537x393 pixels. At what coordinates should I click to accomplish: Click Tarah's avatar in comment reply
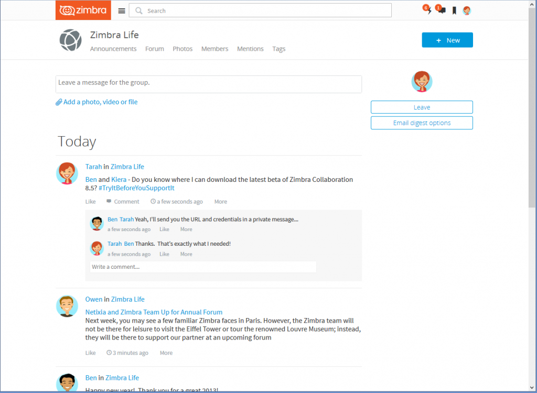point(96,248)
